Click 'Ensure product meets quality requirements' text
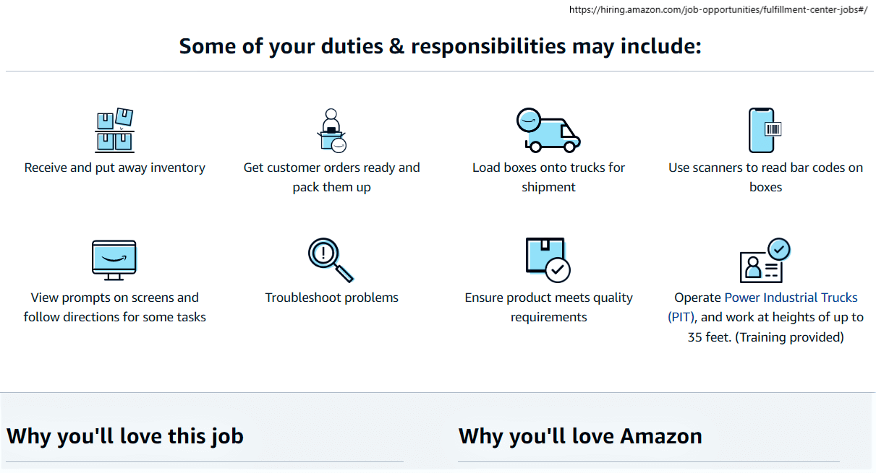This screenshot has width=876, height=473. click(548, 307)
